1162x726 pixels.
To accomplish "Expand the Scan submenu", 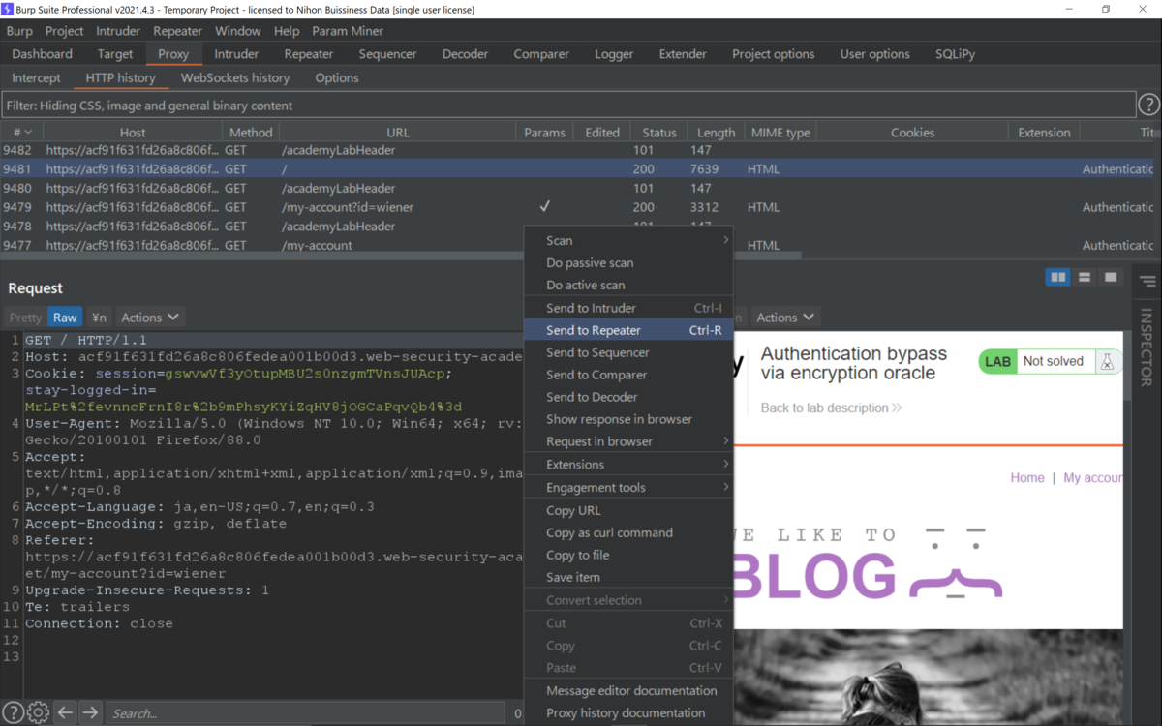I will [627, 240].
